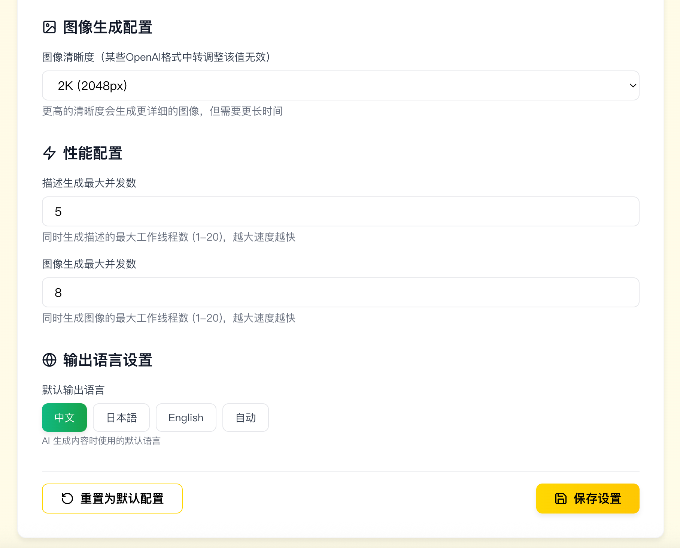Expand image clarity list via chevron arrow
This screenshot has height=548, width=680.
pos(633,86)
